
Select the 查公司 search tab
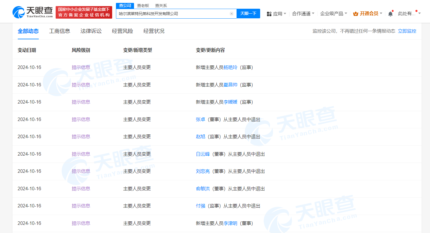125,6
